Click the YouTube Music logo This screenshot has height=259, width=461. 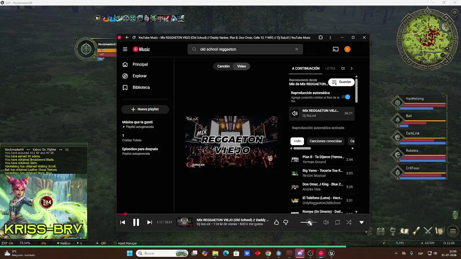click(x=141, y=49)
